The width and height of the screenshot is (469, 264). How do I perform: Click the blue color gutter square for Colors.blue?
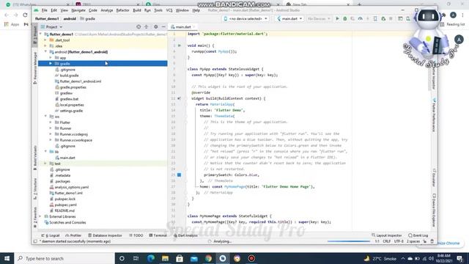tap(179, 175)
